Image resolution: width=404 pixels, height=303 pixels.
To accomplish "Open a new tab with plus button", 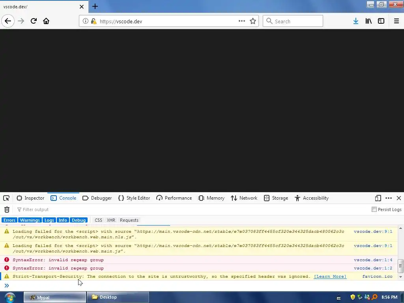I will [x=95, y=6].
